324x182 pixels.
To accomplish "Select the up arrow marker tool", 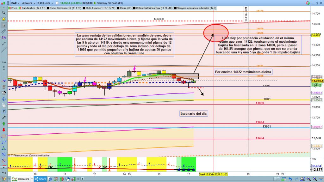I will tap(4, 124).
